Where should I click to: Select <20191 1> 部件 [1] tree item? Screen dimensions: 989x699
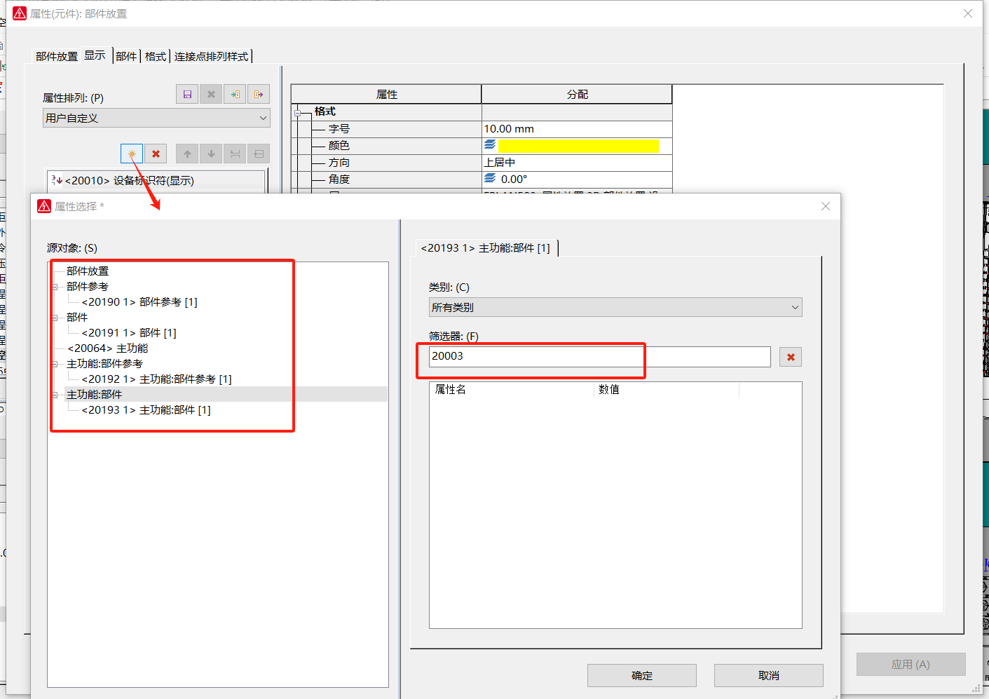(x=129, y=333)
